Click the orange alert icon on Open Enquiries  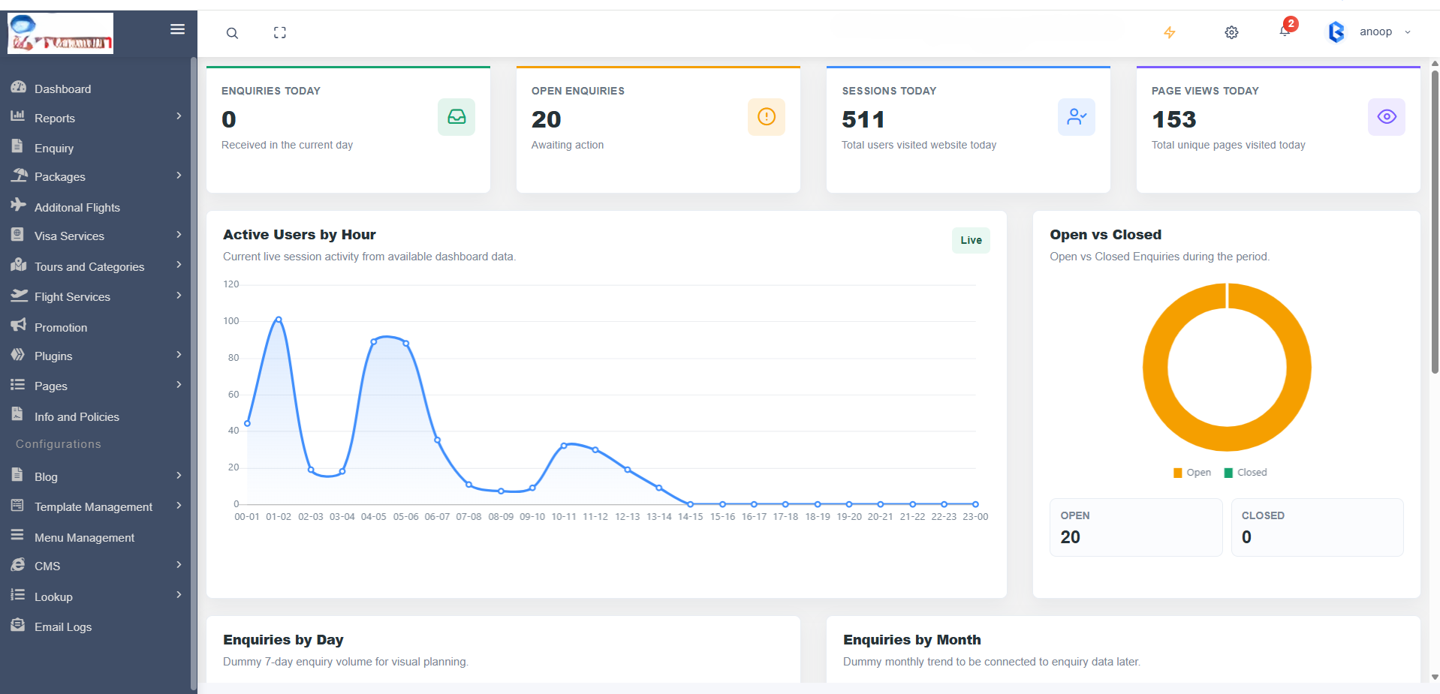(767, 117)
